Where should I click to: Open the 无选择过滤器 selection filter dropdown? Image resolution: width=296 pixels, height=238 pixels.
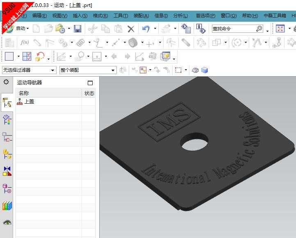(29, 70)
